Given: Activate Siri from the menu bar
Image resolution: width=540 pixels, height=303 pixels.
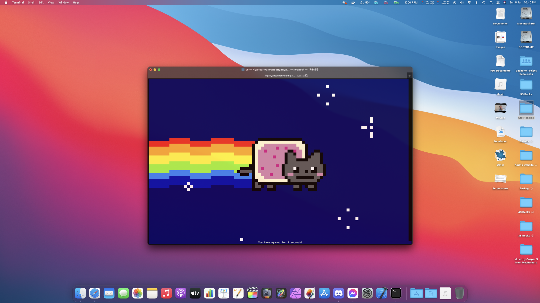Looking at the screenshot, I should pyautogui.click(x=505, y=2).
